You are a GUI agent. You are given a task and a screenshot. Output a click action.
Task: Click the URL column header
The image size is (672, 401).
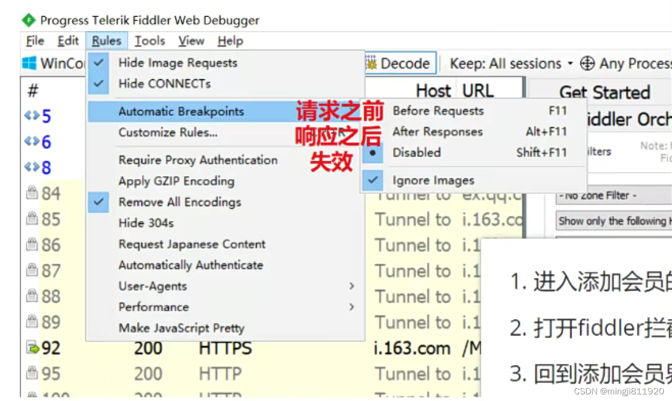point(478,91)
